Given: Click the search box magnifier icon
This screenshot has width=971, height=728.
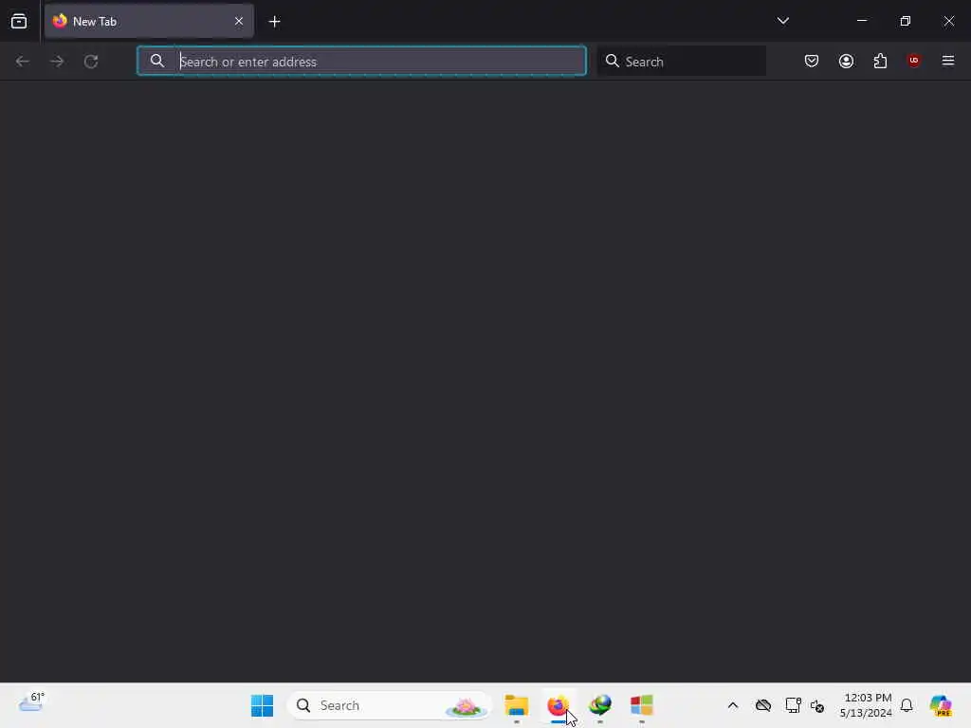Looking at the screenshot, I should tap(612, 62).
